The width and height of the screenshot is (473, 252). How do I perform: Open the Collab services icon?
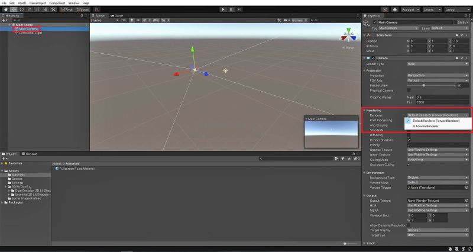[385, 9]
